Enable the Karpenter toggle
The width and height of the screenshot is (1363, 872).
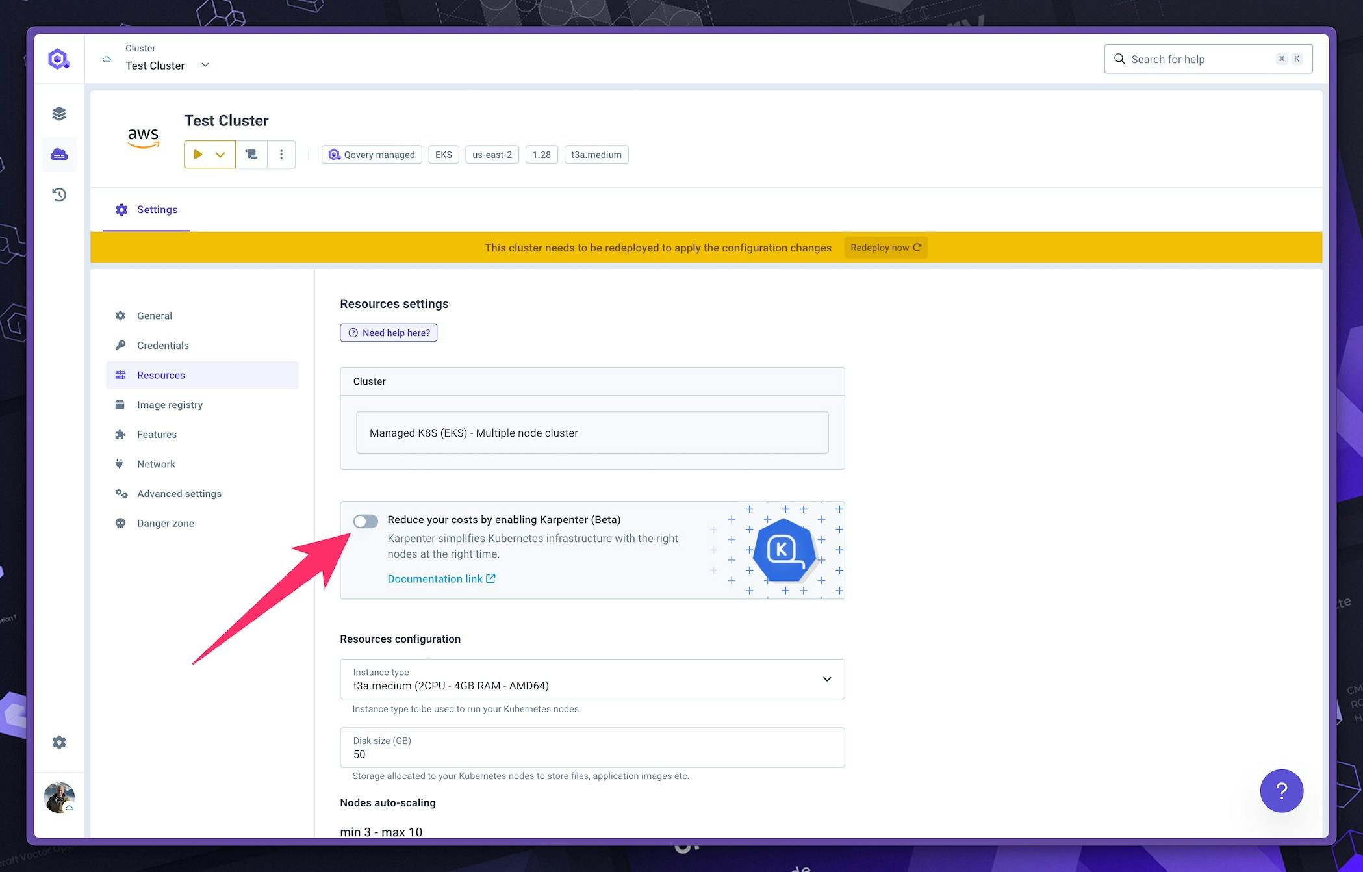click(x=365, y=521)
